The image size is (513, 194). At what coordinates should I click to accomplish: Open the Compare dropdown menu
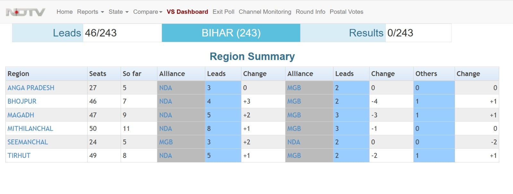(147, 12)
